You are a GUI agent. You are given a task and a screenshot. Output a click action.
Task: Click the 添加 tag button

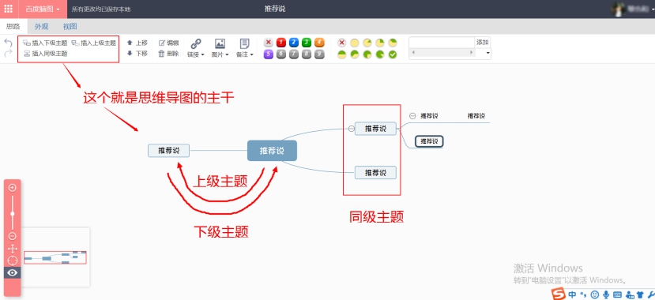[x=483, y=42]
